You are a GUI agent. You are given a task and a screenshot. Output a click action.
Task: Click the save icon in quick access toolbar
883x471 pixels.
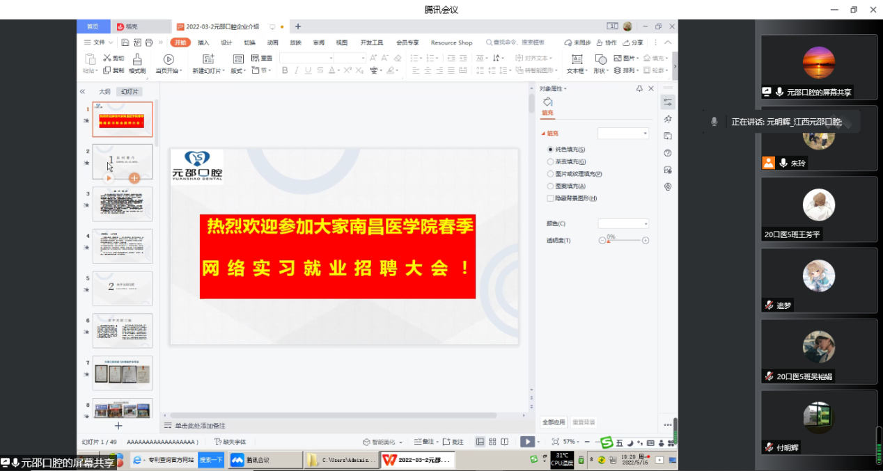click(125, 42)
